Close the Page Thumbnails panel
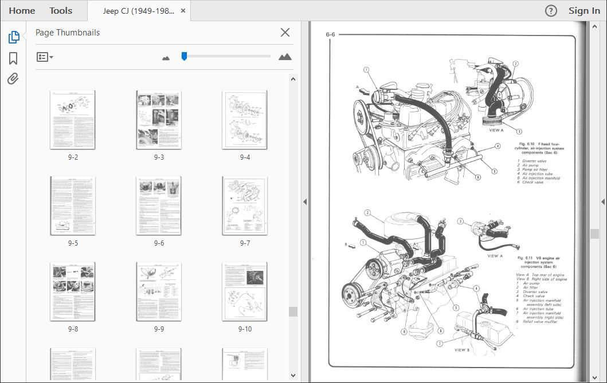Image resolution: width=607 pixels, height=383 pixels. [285, 33]
